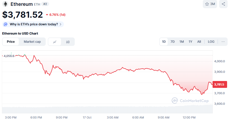Enable LOG scale on chart
The image size is (230, 119).
coord(211,42)
